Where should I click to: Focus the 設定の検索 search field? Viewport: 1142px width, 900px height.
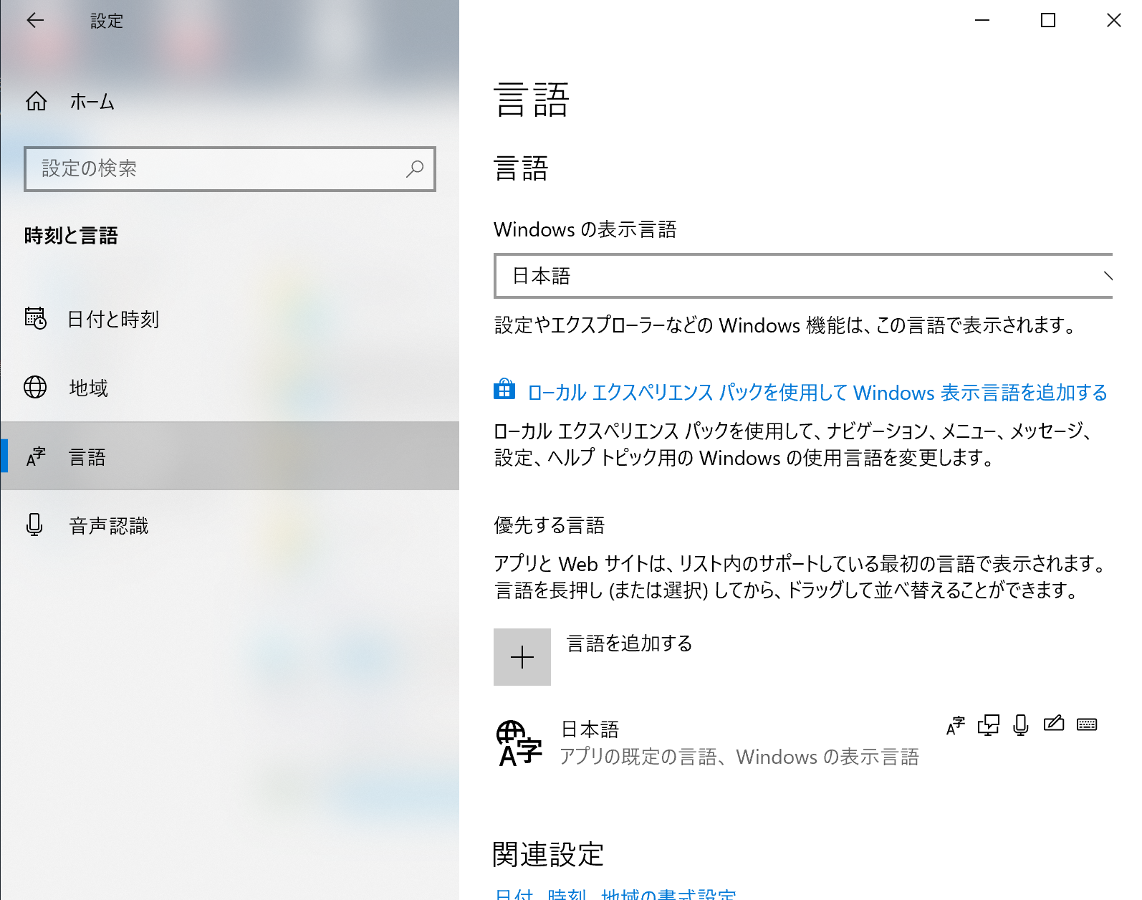[229, 169]
